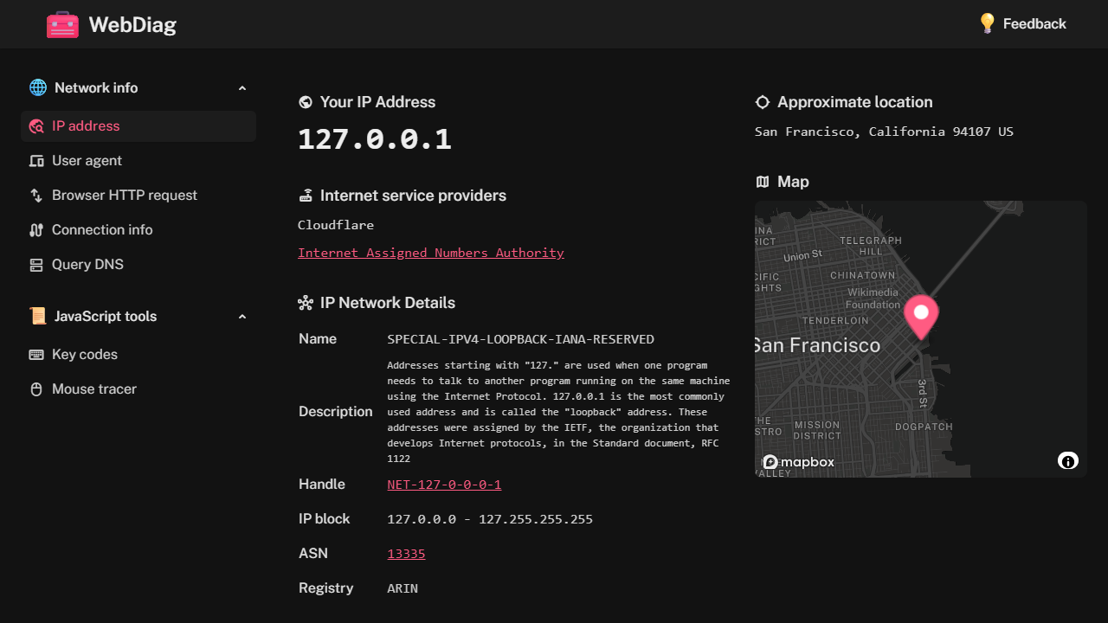Open the User agent page
Screen dimensions: 1108x623
click(138, 161)
